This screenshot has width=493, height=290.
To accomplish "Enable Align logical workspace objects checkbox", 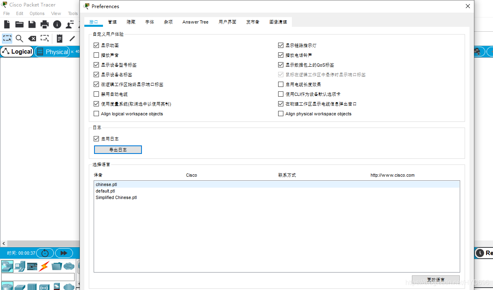I will coord(96,114).
